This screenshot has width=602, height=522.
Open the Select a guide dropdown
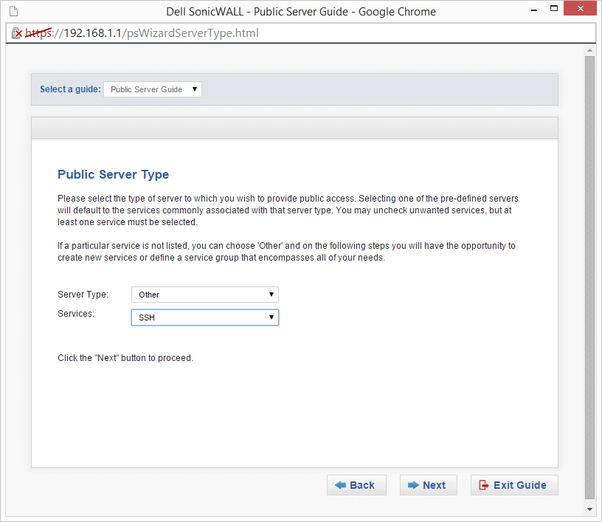[153, 89]
